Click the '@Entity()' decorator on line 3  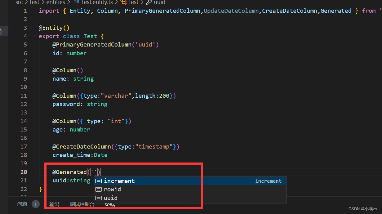pyautogui.click(x=54, y=28)
